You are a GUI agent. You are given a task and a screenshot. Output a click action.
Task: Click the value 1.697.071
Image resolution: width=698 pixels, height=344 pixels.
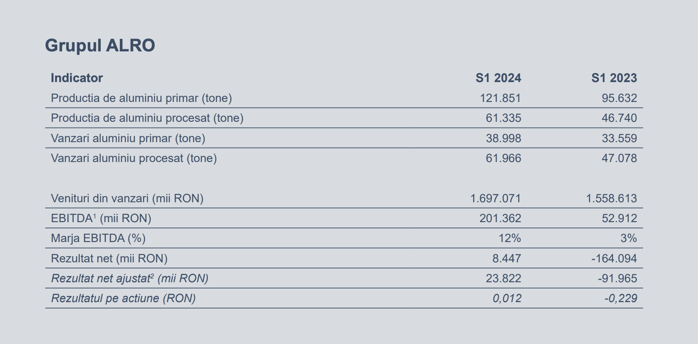click(x=495, y=199)
